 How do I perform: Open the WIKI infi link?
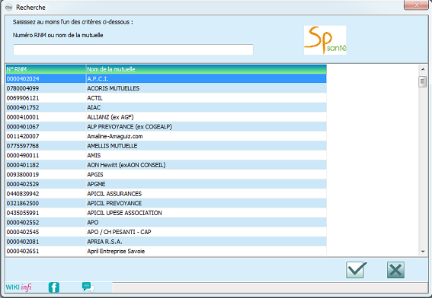tap(18, 287)
